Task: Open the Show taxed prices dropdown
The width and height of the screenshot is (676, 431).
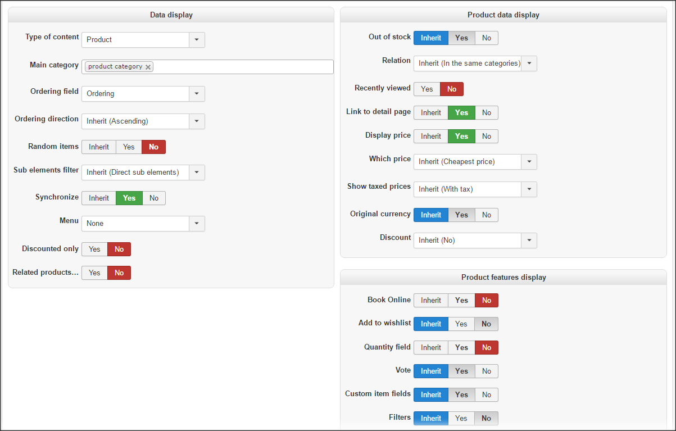Action: click(x=529, y=189)
